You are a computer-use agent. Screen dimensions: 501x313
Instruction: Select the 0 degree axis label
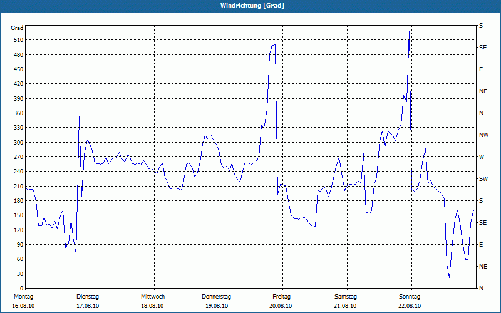point(22,289)
